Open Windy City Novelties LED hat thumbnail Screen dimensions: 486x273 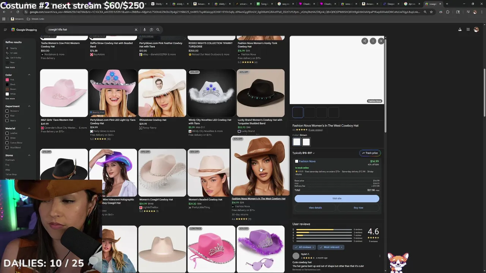(x=211, y=93)
